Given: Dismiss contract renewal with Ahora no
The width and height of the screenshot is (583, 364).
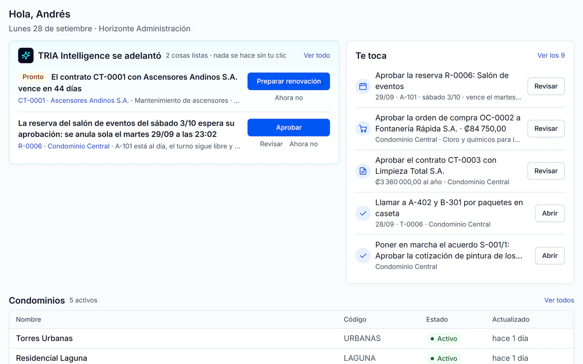Looking at the screenshot, I should click(x=289, y=97).
